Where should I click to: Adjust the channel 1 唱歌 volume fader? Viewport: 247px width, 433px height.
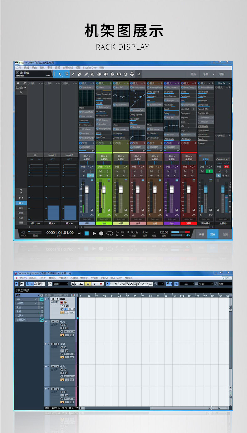87,189
